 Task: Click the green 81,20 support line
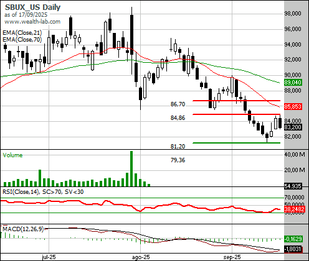pos(237,143)
